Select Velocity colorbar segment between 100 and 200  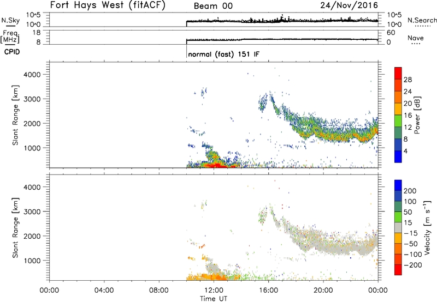click(398, 196)
